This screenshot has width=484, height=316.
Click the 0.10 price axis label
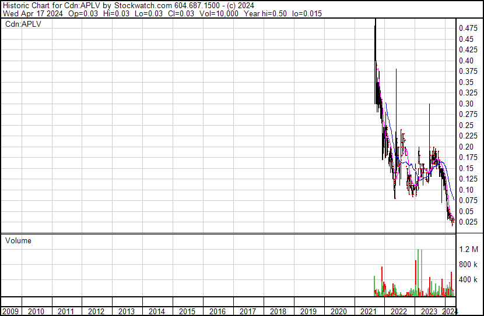coord(467,190)
